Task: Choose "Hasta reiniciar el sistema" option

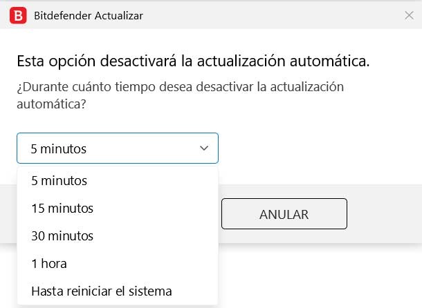Action: point(101,291)
